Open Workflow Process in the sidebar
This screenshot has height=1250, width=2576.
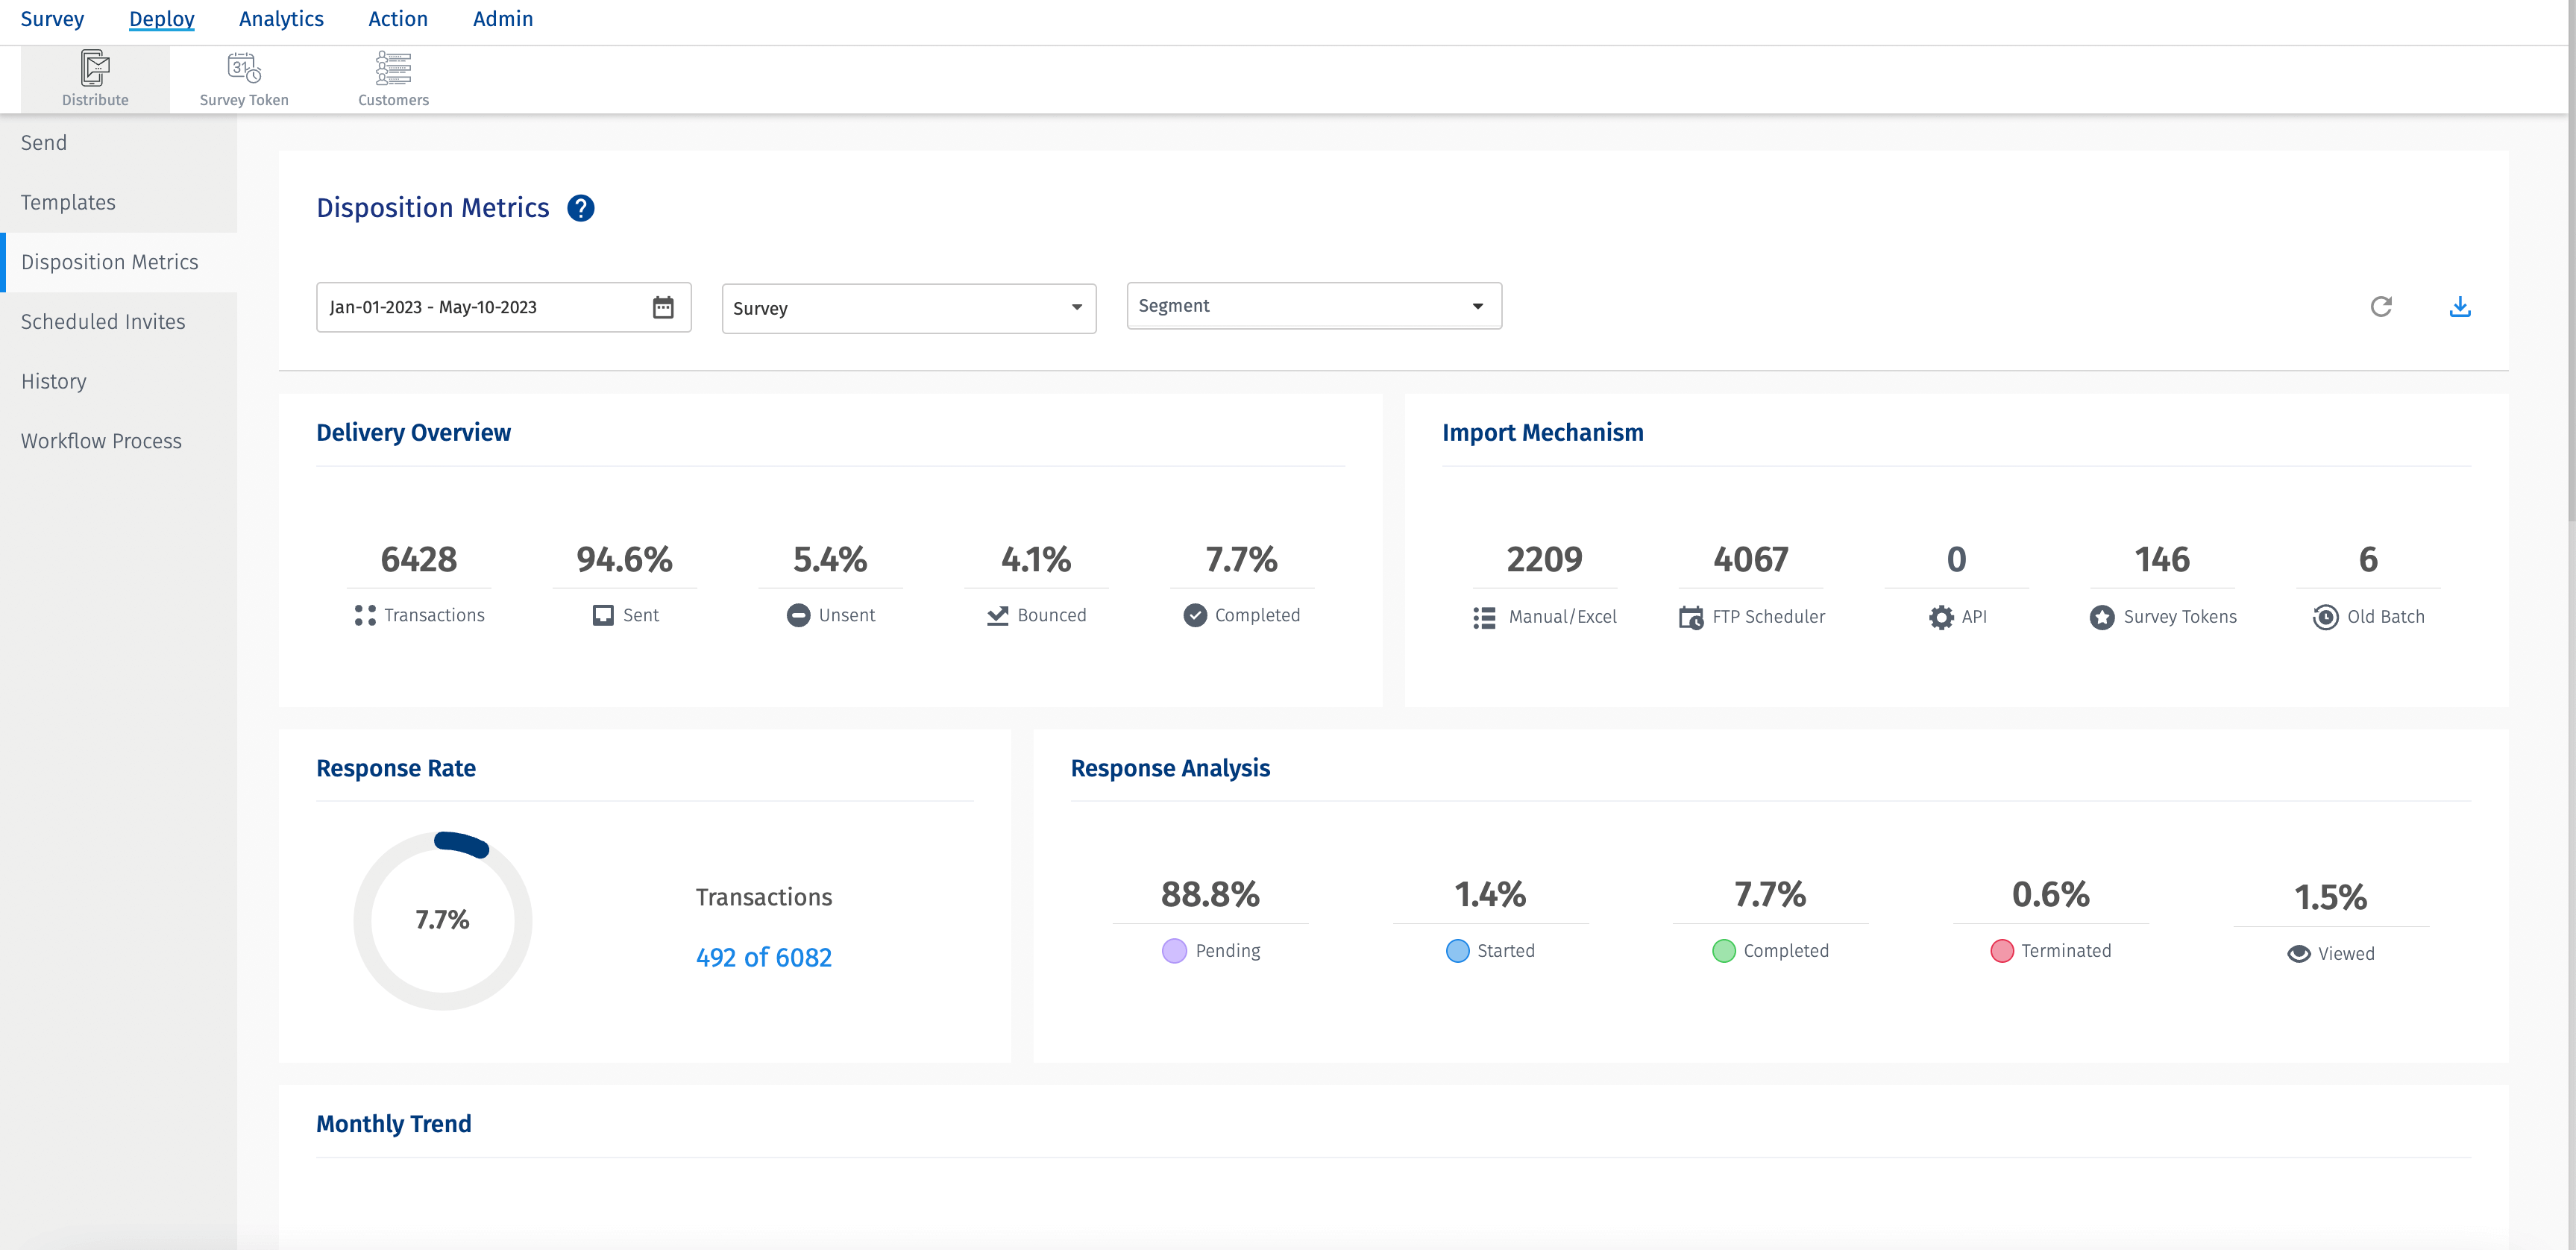pos(101,441)
